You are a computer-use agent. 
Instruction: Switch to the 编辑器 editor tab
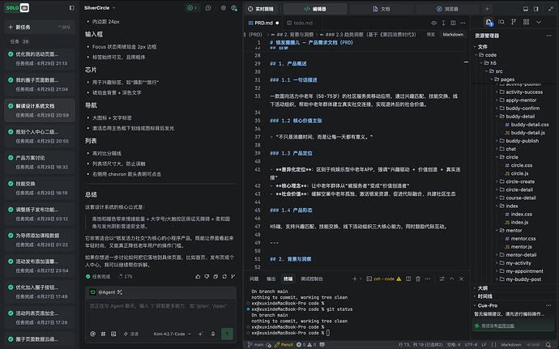coord(315,9)
